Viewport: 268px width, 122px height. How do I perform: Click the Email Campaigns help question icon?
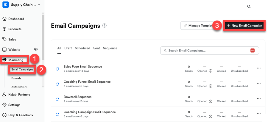[105, 26]
